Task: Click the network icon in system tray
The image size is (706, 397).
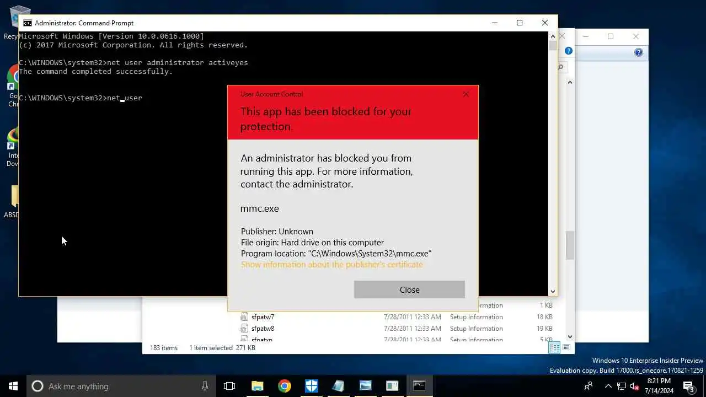Action: [622, 386]
